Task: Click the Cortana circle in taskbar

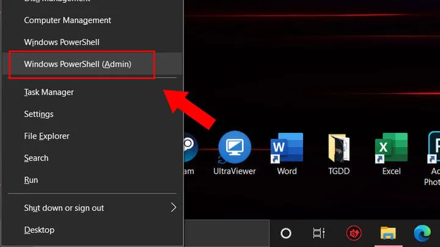Action: coord(285,233)
